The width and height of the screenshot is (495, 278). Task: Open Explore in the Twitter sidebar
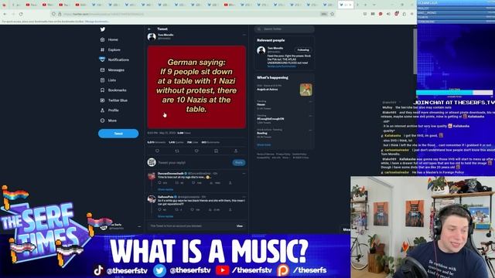coord(111,49)
